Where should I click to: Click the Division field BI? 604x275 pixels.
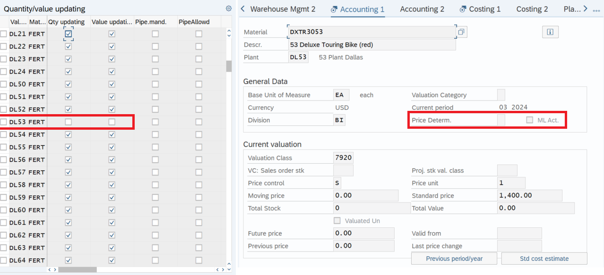pyautogui.click(x=339, y=120)
